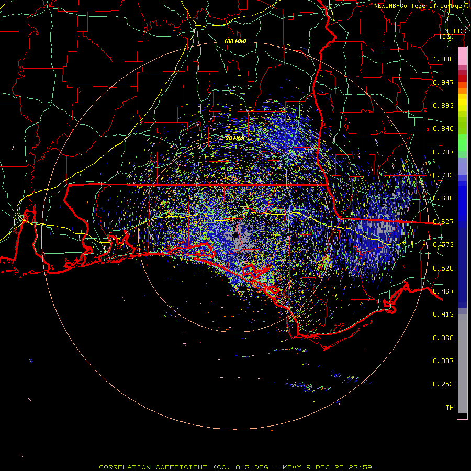Click the 0.893 legend value
471x471 pixels.
click(443, 105)
